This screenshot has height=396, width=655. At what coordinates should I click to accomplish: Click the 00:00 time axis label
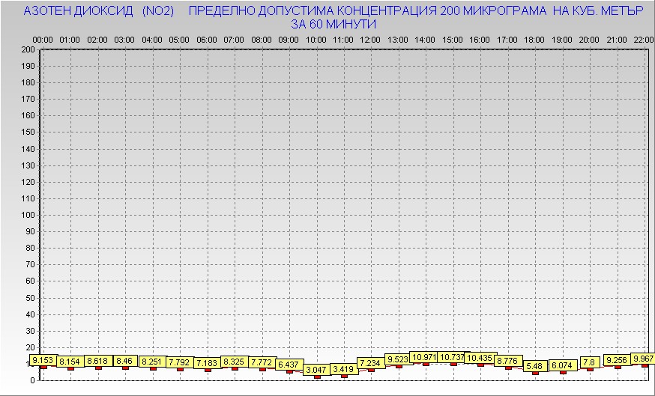click(43, 39)
